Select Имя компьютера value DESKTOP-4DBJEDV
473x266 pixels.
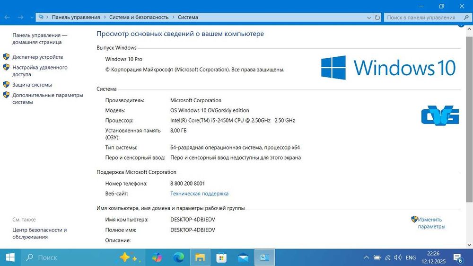(x=193, y=220)
